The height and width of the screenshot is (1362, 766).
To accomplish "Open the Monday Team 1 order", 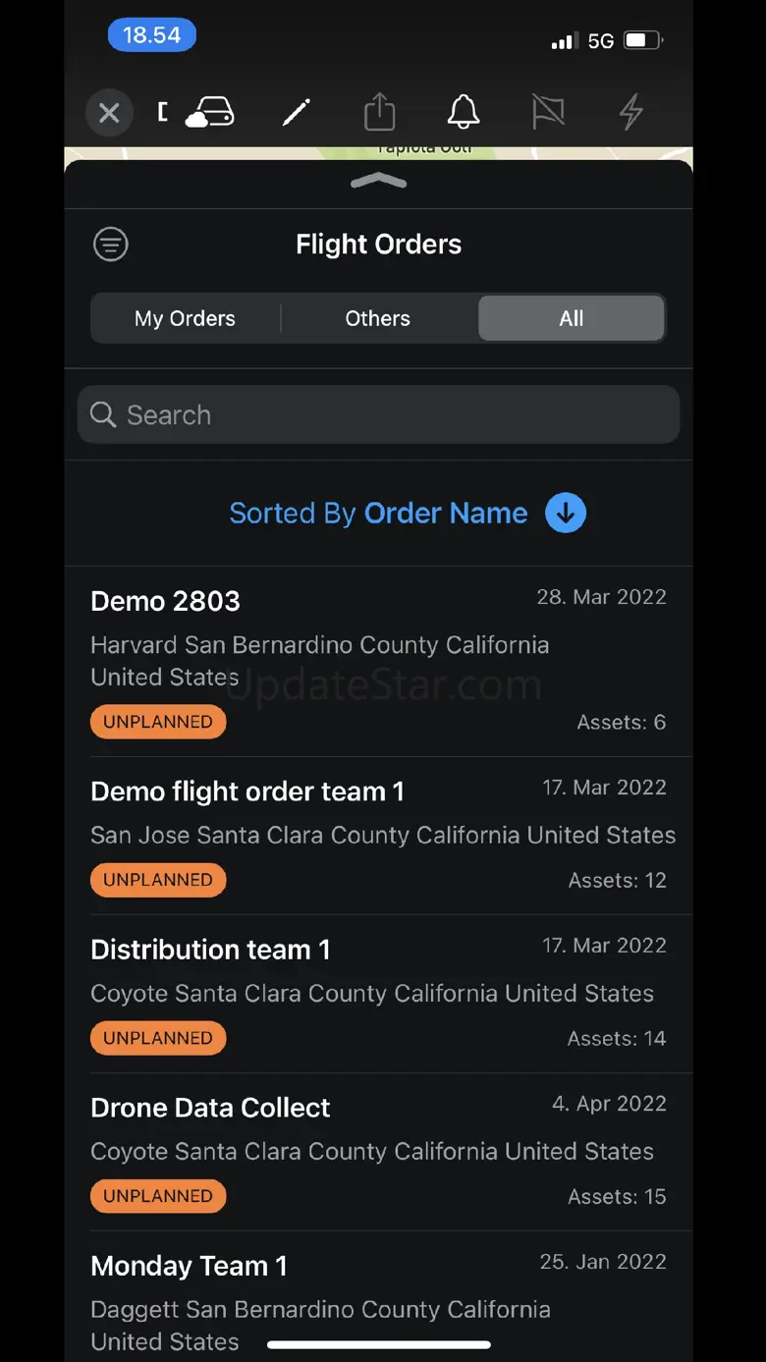I will 378,1296.
